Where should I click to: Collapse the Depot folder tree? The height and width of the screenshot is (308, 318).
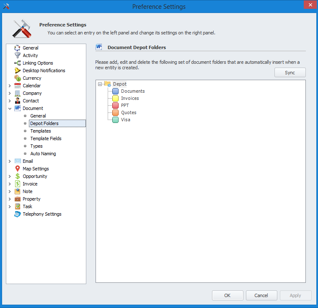[x=100, y=84]
